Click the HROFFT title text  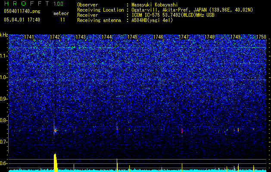click(x=27, y=3)
